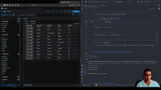Click the Inspect link in Discover
This screenshot has height=90, width=161.
(x=69, y=11)
